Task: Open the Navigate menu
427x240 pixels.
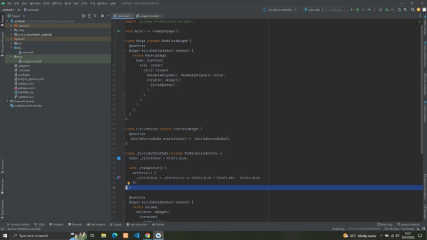Action: (x=35, y=3)
